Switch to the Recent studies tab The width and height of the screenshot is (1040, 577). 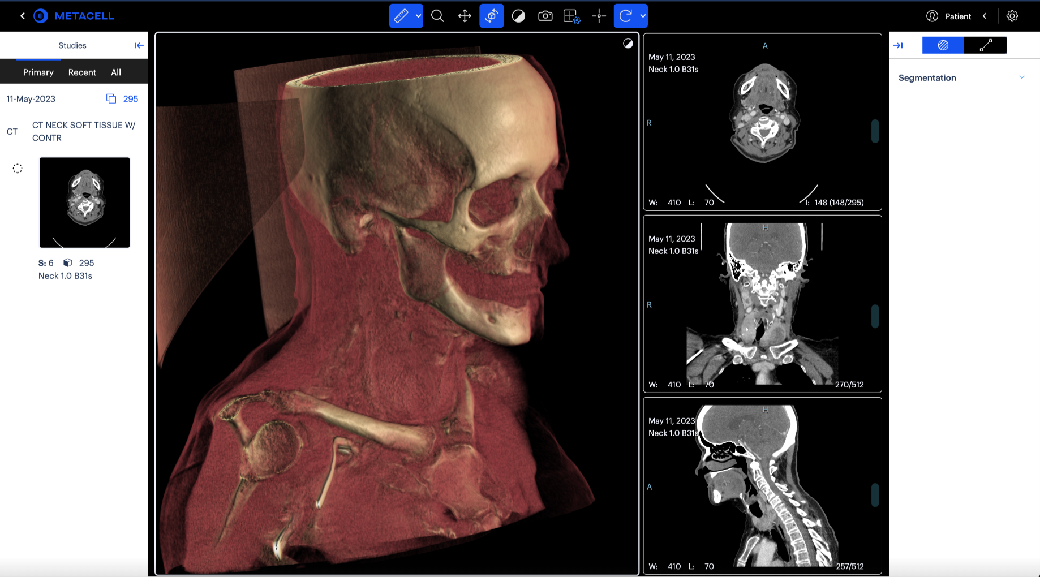click(x=82, y=72)
